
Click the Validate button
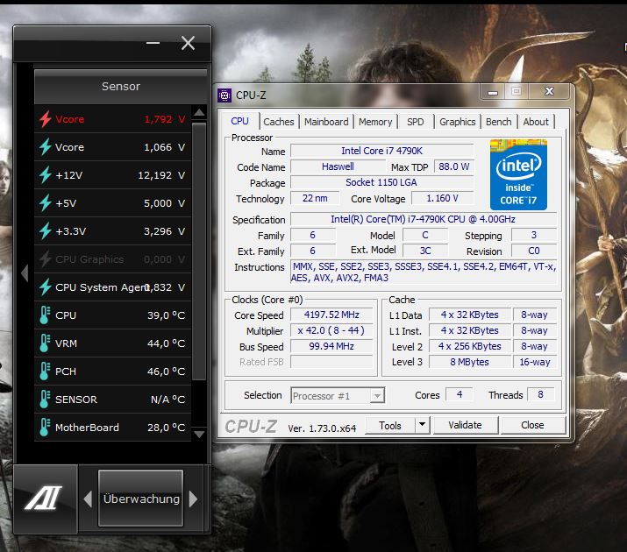(466, 425)
